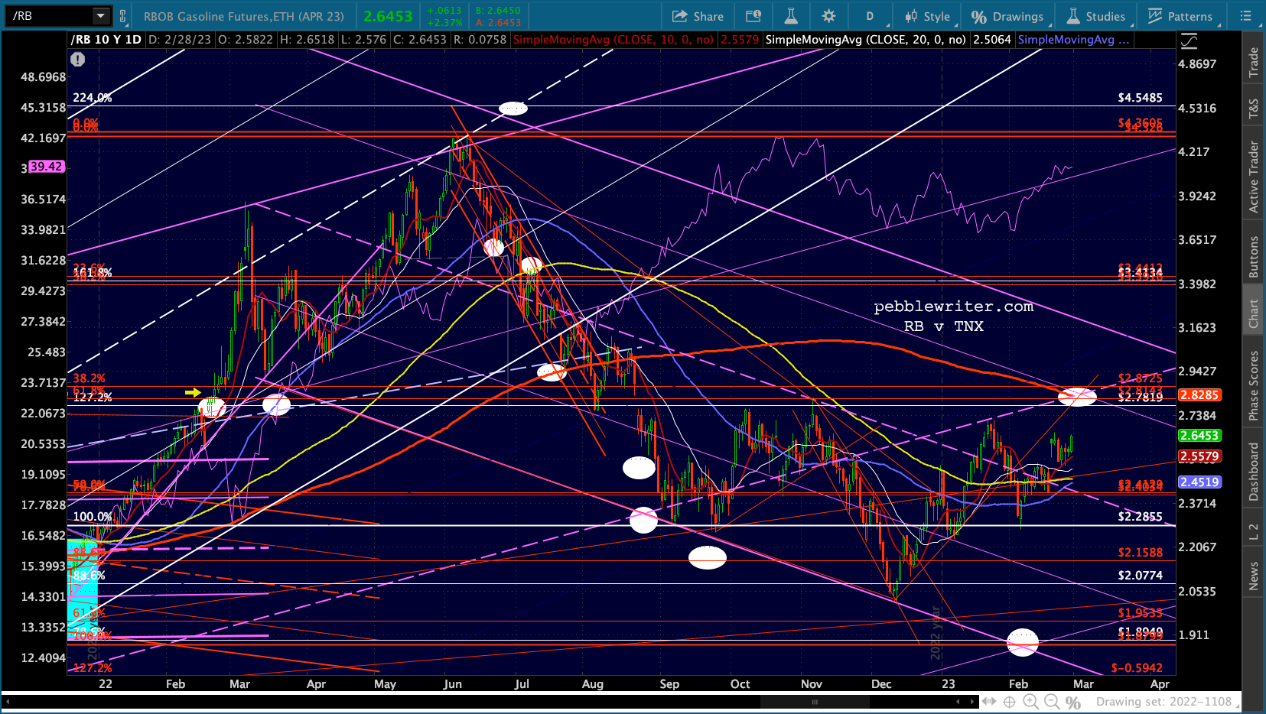Click the chart news icon
1266x714 pixels.
pyautogui.click(x=753, y=16)
